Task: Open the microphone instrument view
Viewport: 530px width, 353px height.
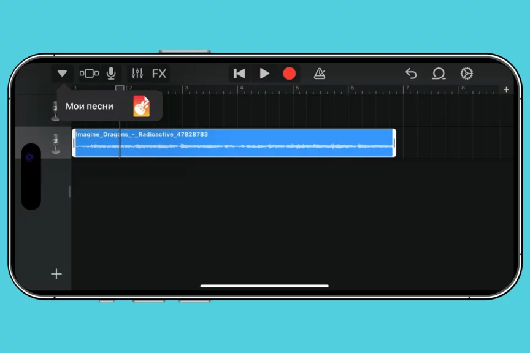Action: pyautogui.click(x=111, y=74)
